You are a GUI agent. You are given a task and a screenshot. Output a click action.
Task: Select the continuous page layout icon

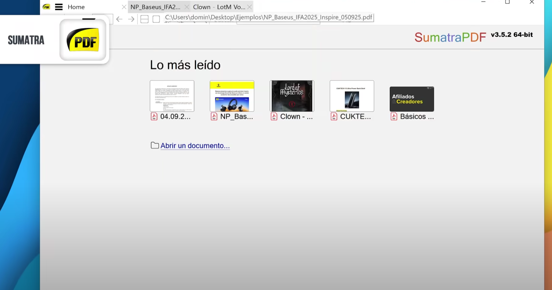coord(144,19)
